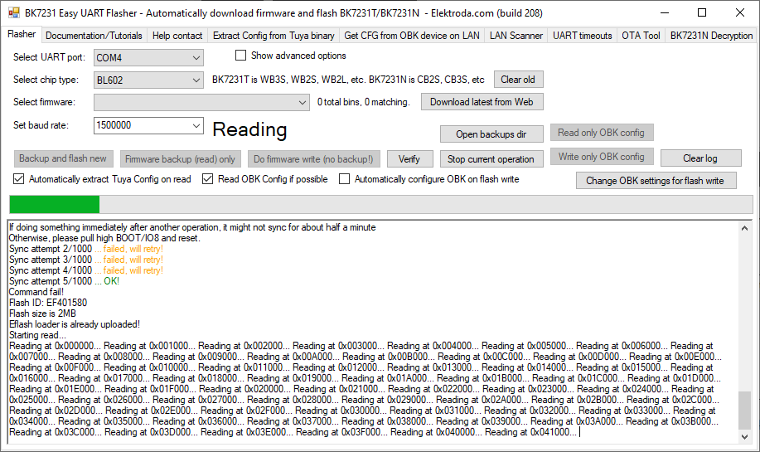Open the UART timeouts tab
Screen dimensions: 760x452
(582, 36)
